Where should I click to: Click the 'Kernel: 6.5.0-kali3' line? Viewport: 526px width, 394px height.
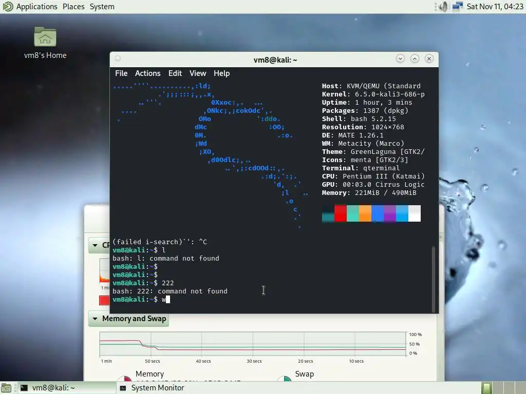pos(373,94)
